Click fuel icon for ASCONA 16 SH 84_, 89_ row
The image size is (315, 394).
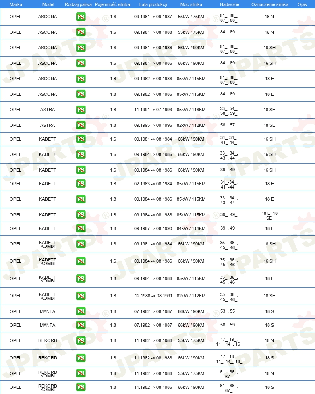click(81, 63)
